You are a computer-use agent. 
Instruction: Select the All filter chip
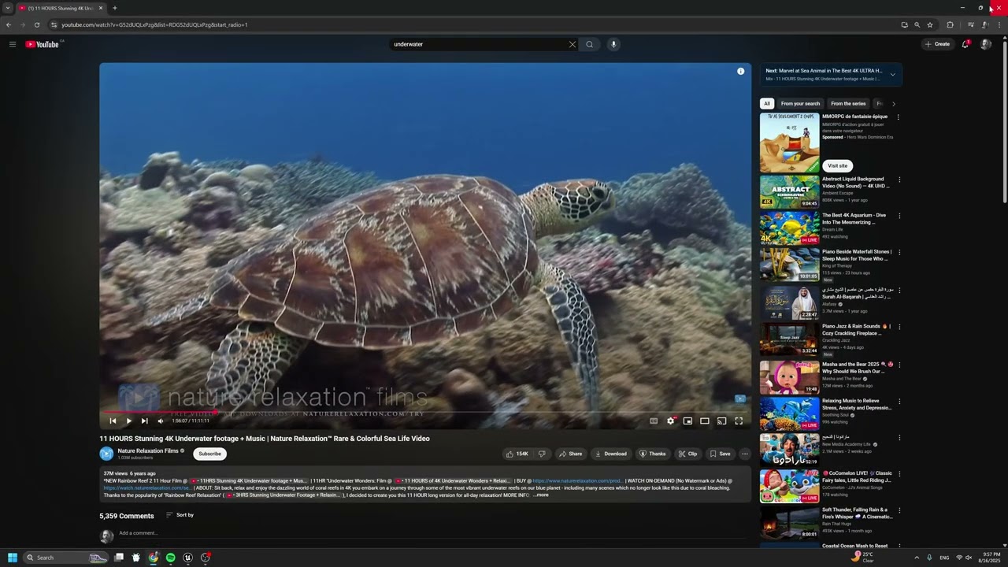(767, 103)
